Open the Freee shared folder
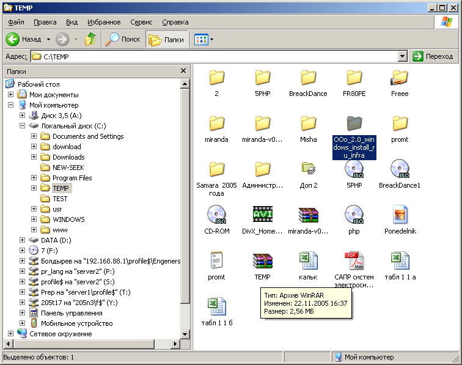Viewport: 462px width, 365px height. (400, 78)
